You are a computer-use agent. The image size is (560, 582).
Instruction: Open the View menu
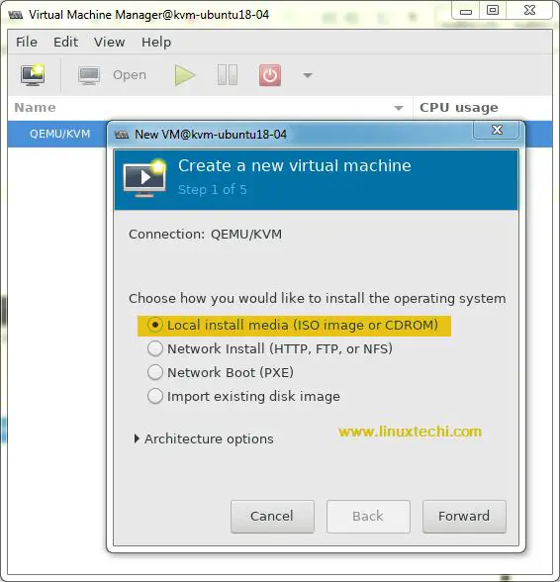(109, 42)
